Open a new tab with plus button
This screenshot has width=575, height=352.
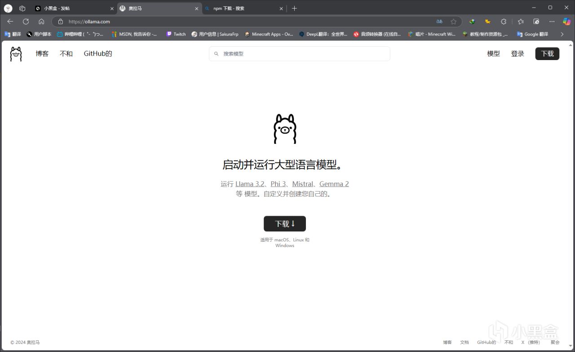click(294, 9)
